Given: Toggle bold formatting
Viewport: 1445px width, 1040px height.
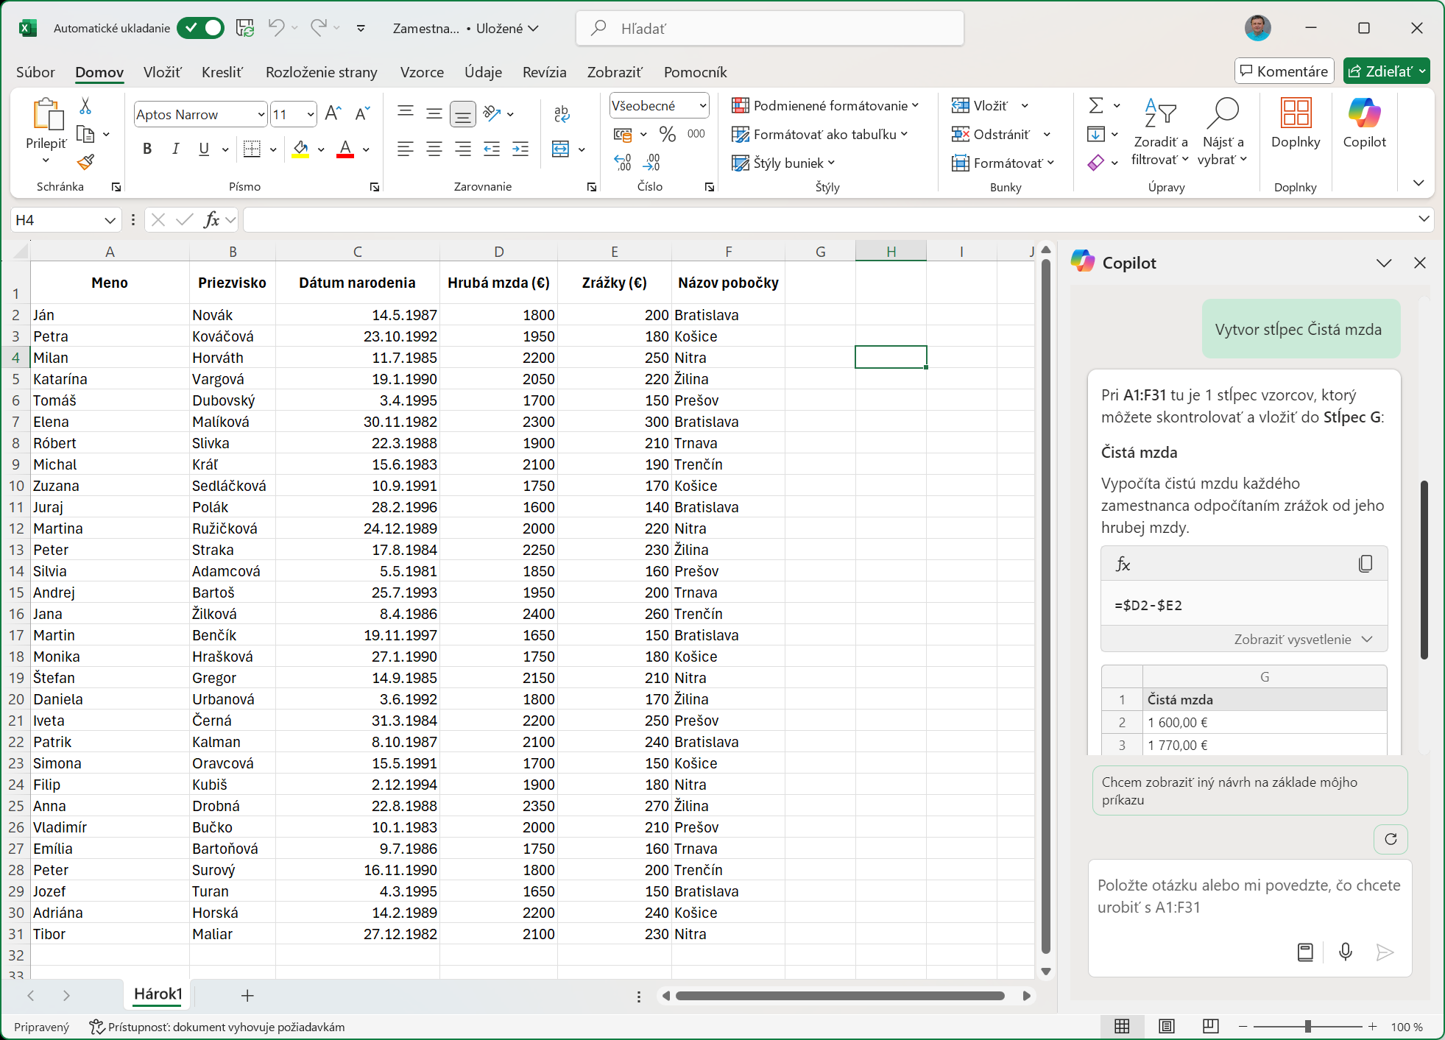Looking at the screenshot, I should 147,149.
